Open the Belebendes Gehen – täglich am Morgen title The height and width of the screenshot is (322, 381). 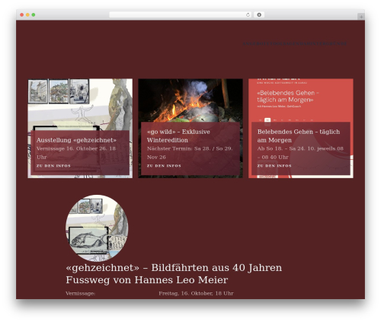(x=299, y=135)
